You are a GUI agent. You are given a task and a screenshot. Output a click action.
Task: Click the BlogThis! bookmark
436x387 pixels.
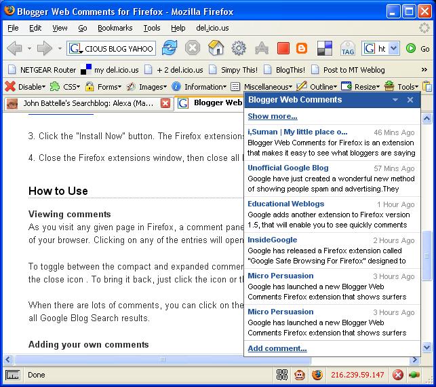(285, 70)
